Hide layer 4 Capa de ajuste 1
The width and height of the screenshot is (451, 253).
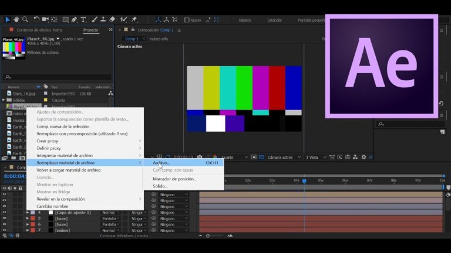[4, 212]
